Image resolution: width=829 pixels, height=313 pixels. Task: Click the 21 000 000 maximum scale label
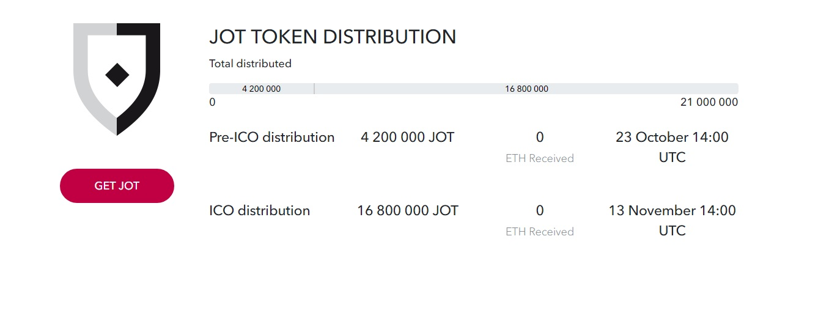(x=709, y=102)
